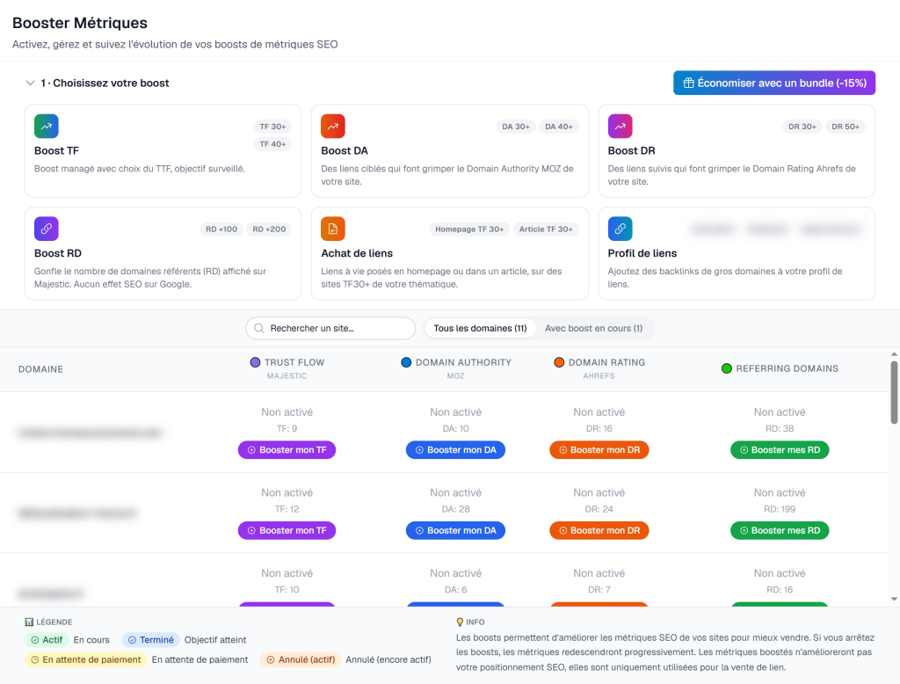Click the green Referring Domains header dot
The height and width of the screenshot is (684, 900).
(x=727, y=368)
